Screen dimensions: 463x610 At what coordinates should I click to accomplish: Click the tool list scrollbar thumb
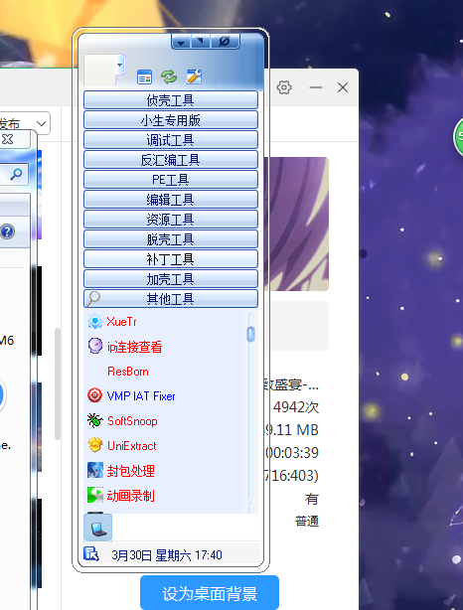point(251,334)
